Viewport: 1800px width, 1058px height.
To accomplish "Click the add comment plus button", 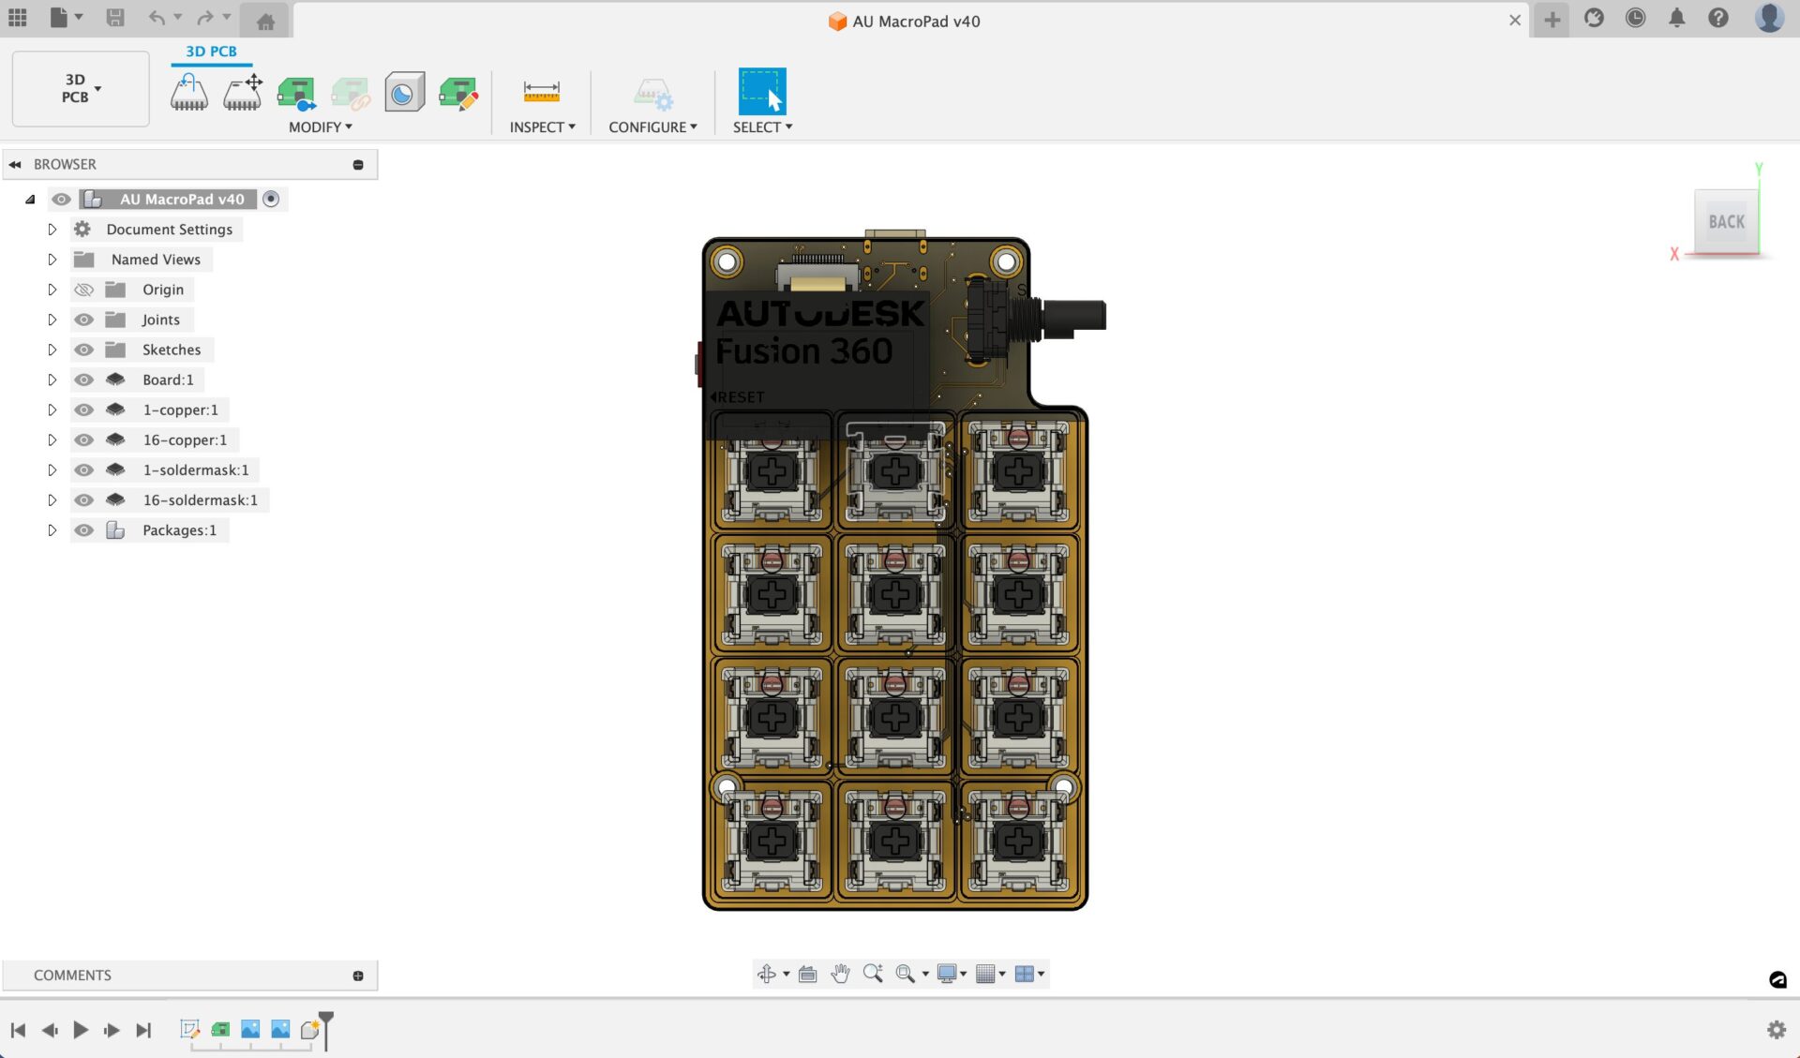I will 358,975.
